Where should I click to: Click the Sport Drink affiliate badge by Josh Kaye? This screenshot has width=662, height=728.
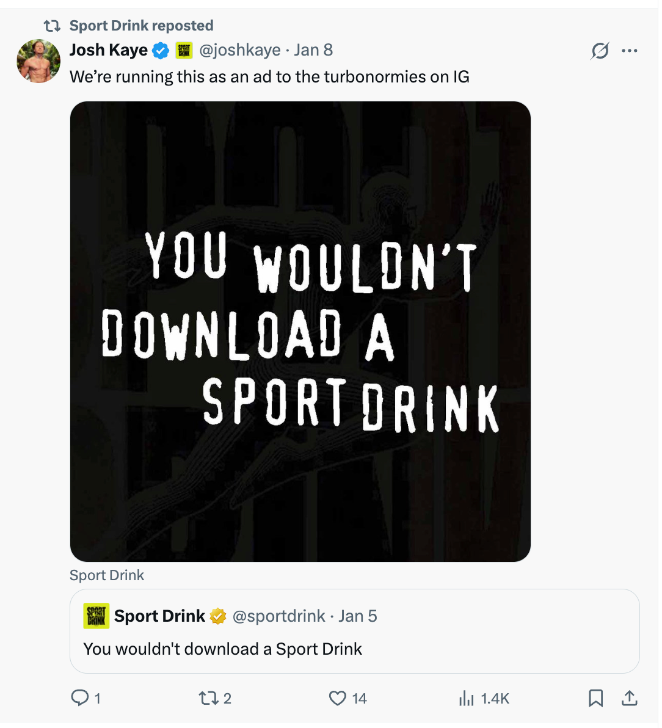(184, 51)
